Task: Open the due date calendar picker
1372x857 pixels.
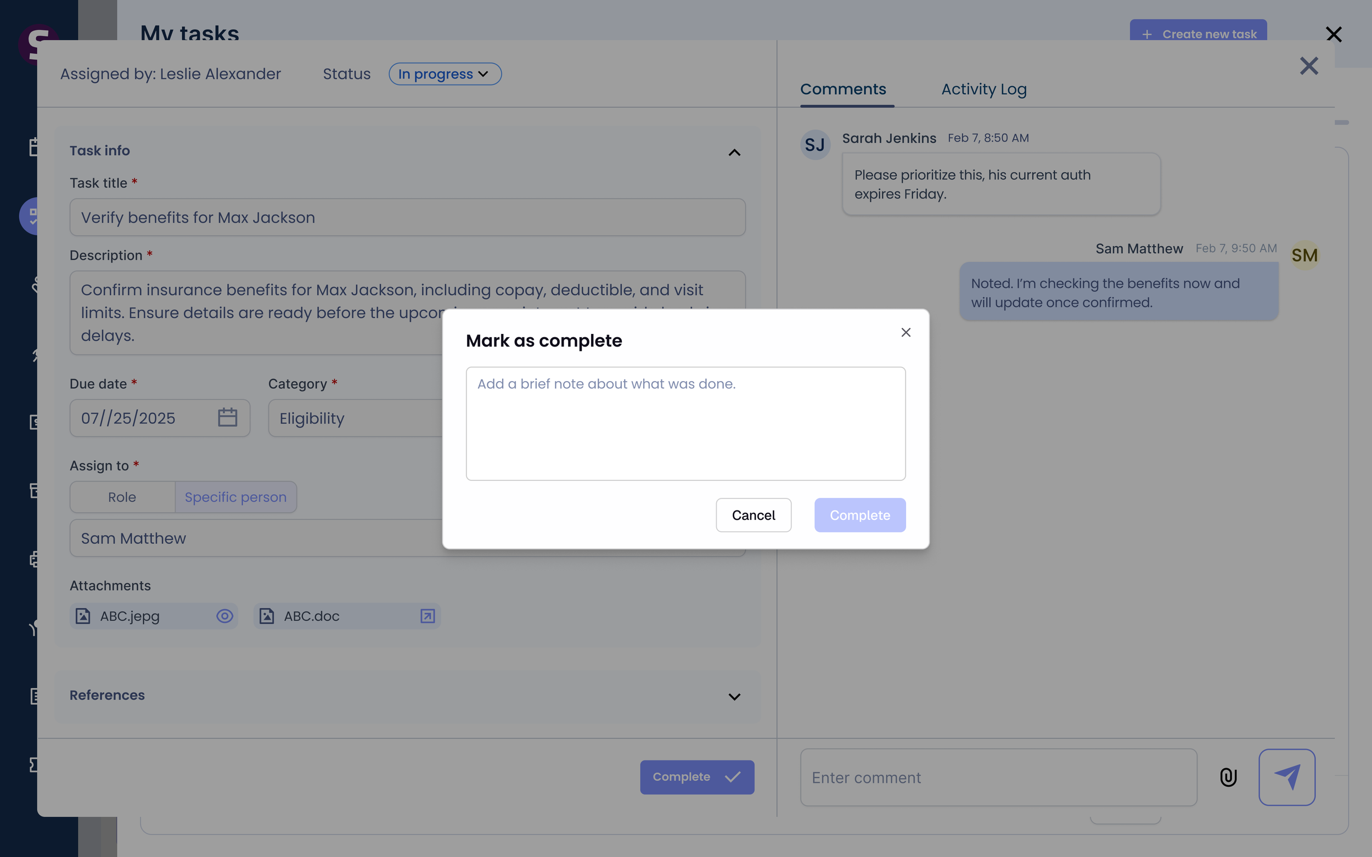Action: coord(227,418)
